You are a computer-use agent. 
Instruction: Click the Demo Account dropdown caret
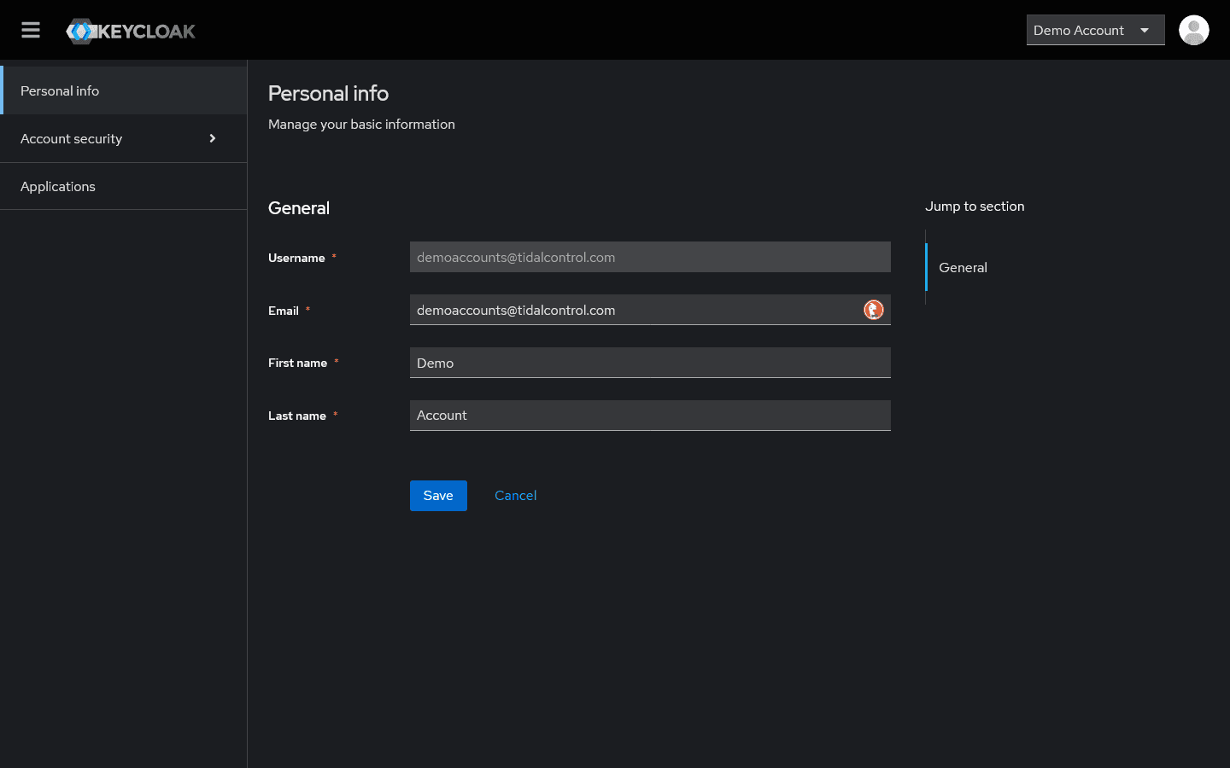(x=1145, y=30)
